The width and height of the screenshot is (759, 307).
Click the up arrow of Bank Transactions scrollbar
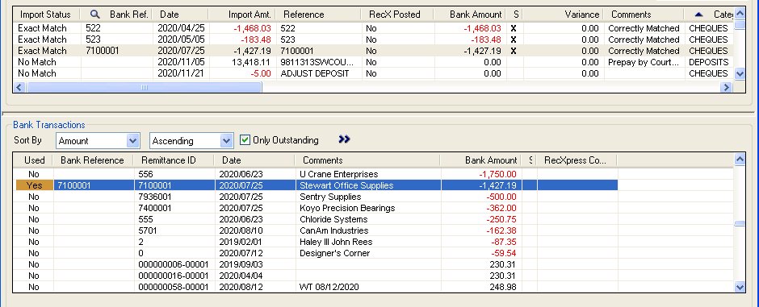point(740,159)
